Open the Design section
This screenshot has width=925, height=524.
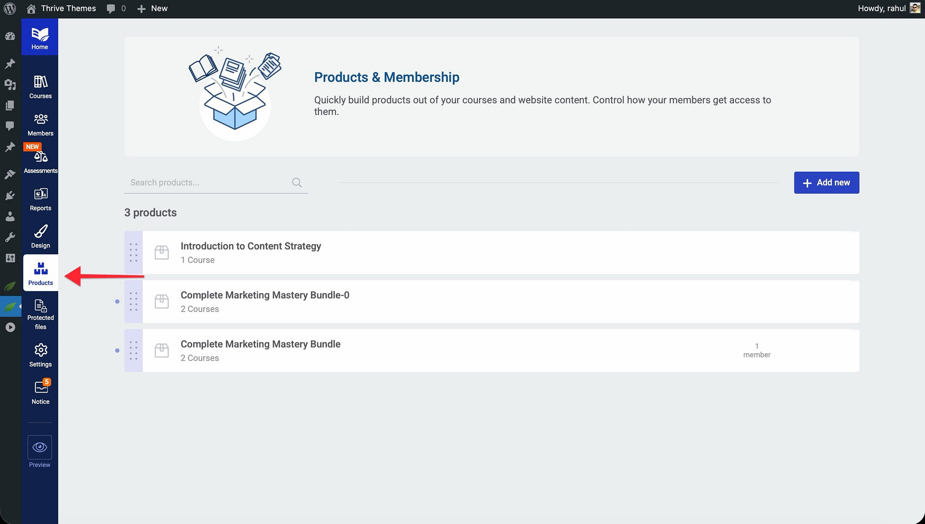tap(40, 236)
